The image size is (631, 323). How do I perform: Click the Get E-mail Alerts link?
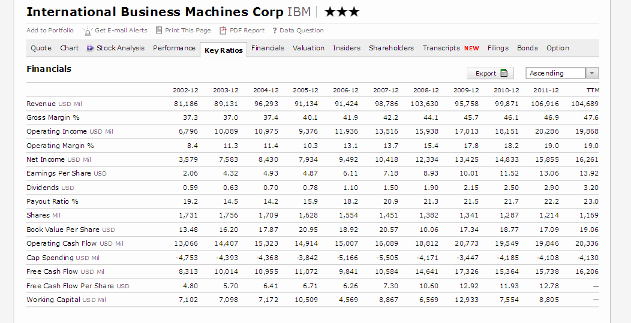[121, 30]
